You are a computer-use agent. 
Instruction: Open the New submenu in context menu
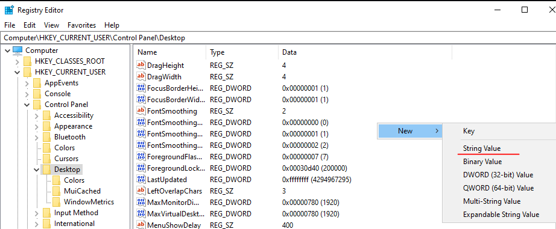[x=409, y=131]
